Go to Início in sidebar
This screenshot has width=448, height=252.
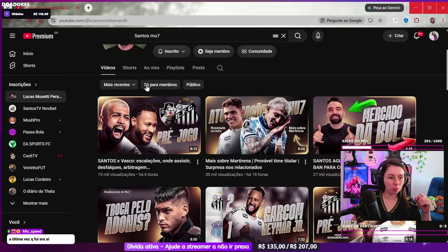tap(35, 54)
